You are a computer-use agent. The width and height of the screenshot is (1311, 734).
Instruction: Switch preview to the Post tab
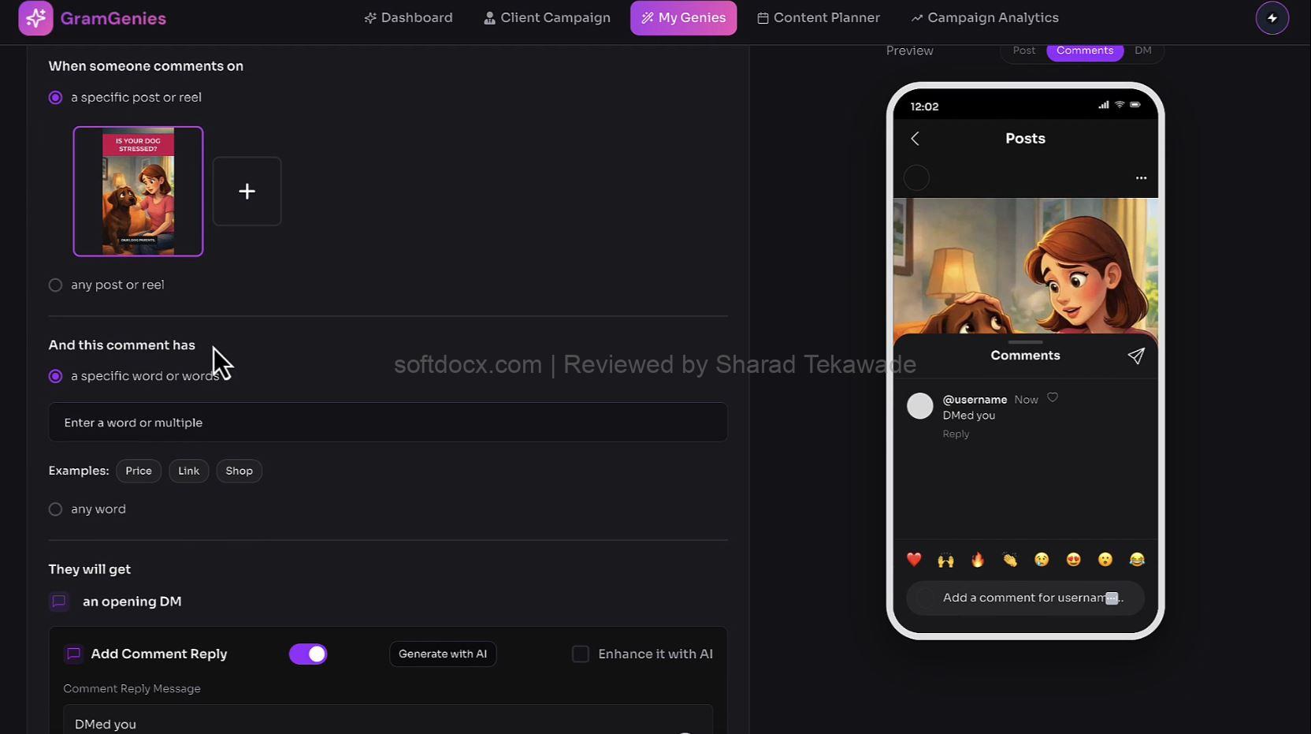[1023, 50]
